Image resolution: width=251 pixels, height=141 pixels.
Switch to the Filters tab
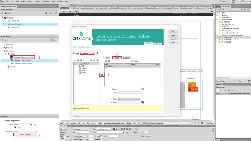coord(117,58)
